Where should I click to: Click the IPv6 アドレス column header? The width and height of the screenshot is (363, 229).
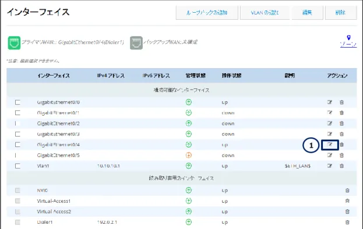tap(156, 76)
